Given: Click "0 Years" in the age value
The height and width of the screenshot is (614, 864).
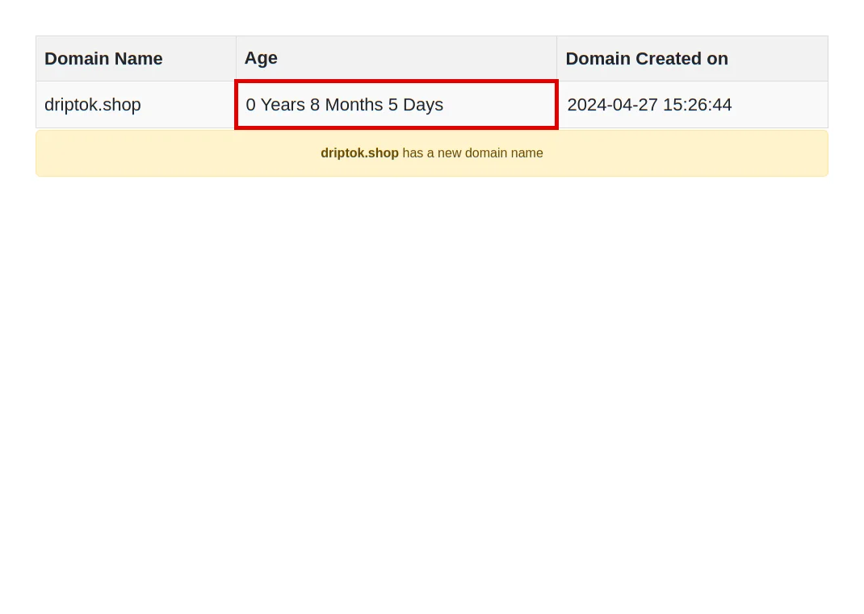Looking at the screenshot, I should [x=275, y=105].
